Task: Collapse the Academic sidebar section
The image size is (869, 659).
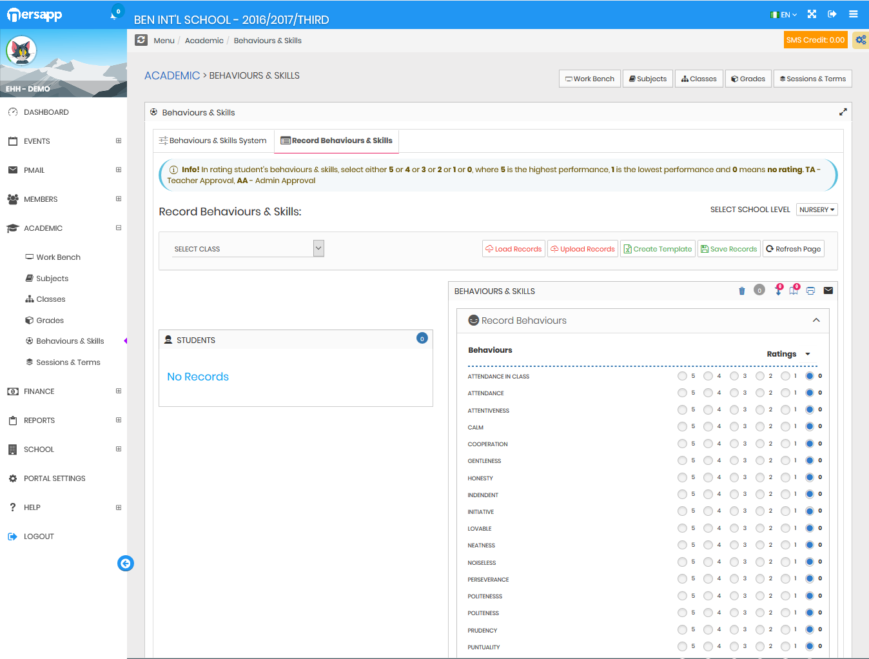Action: click(119, 228)
